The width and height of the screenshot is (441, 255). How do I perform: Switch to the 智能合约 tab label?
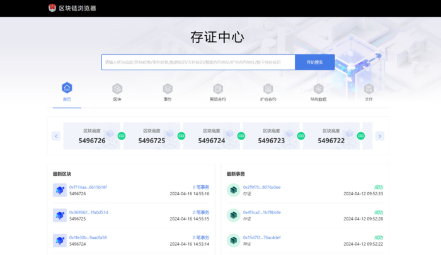(218, 99)
